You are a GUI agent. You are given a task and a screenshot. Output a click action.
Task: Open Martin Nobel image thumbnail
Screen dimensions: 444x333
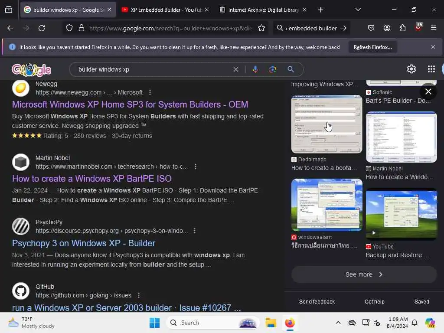point(401,137)
